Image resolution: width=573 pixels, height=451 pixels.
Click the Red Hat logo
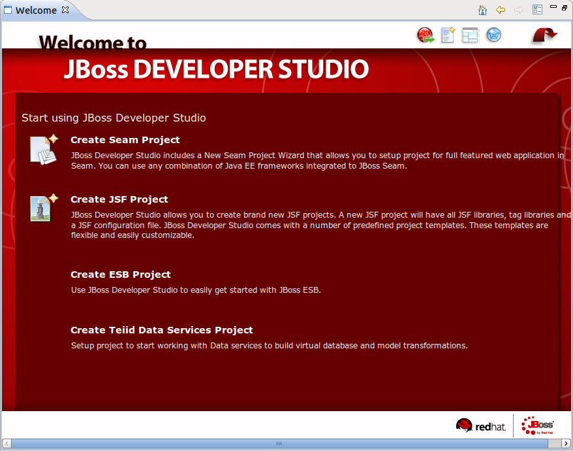(x=481, y=426)
